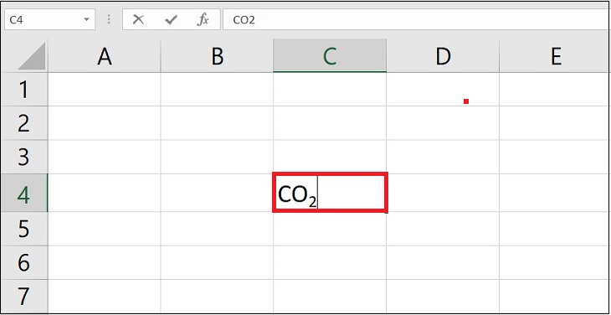Image resolution: width=611 pixels, height=315 pixels.
Task: Select column C header
Action: 330,56
